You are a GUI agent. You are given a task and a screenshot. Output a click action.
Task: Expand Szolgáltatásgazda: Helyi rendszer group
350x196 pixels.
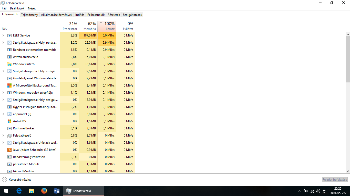coord(3,43)
